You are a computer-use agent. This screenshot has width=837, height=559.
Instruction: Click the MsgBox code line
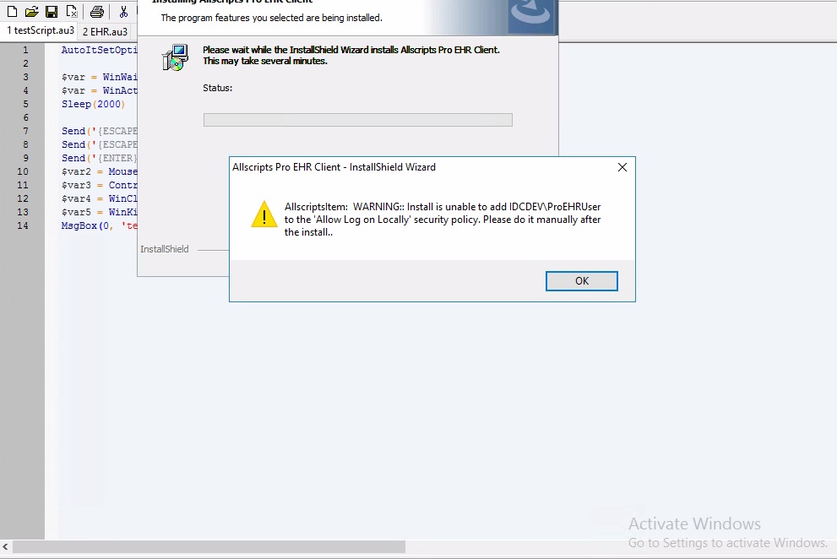click(99, 225)
